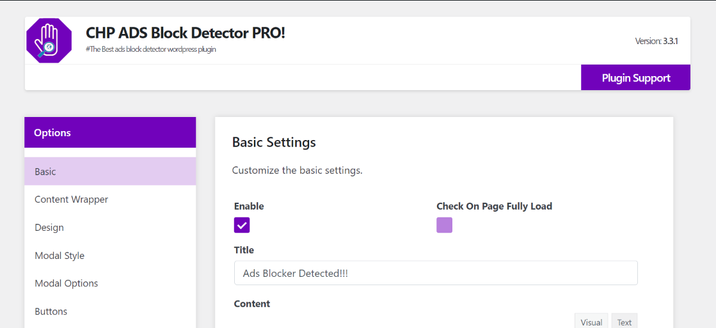Switch to the Modal Options section
This screenshot has height=328, width=716.
coord(110,283)
